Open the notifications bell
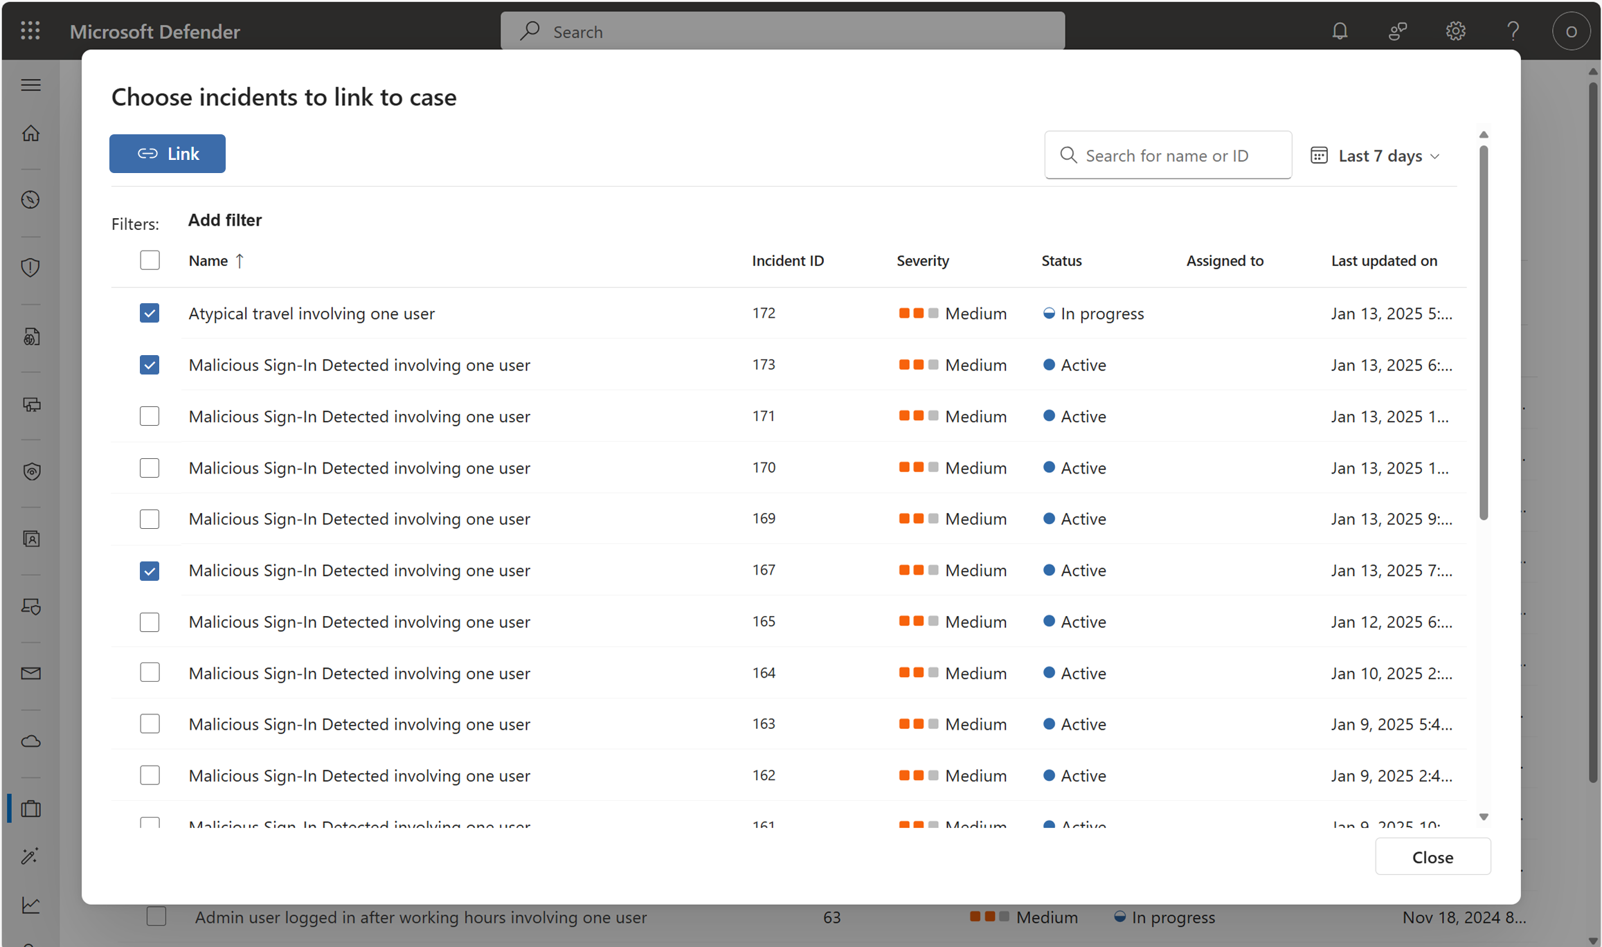This screenshot has height=947, width=1602. (1340, 31)
